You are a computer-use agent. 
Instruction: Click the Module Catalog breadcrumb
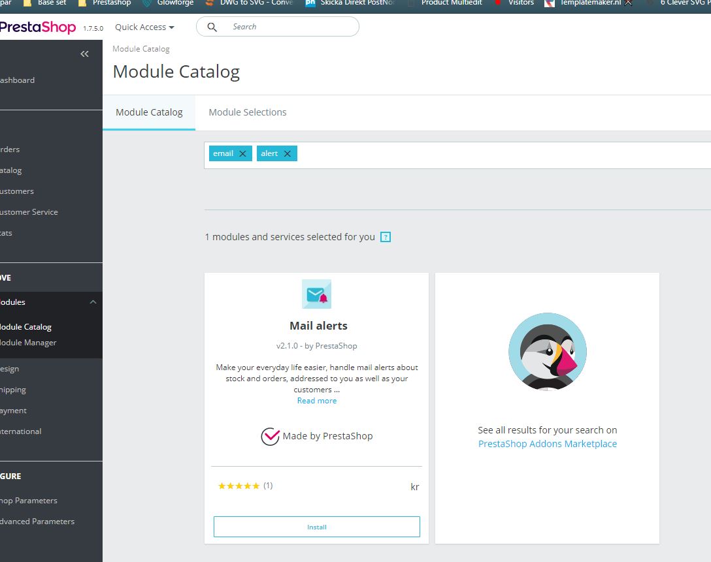tap(141, 49)
